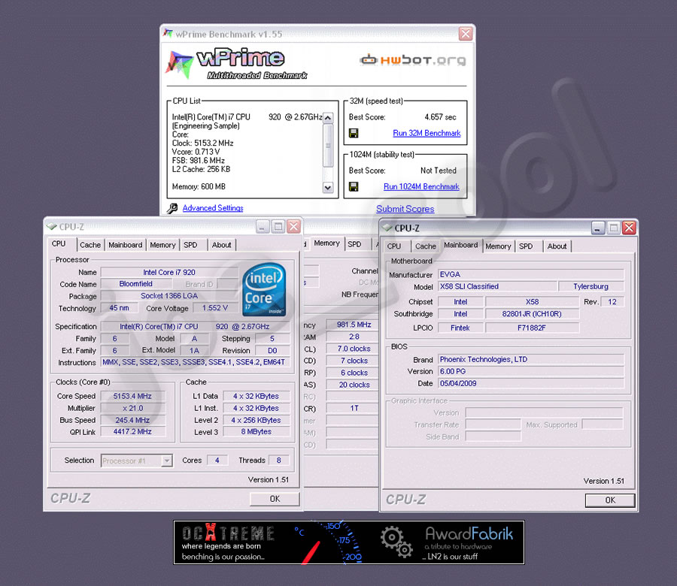Click the Multiplier x 21.0 field

(132, 408)
